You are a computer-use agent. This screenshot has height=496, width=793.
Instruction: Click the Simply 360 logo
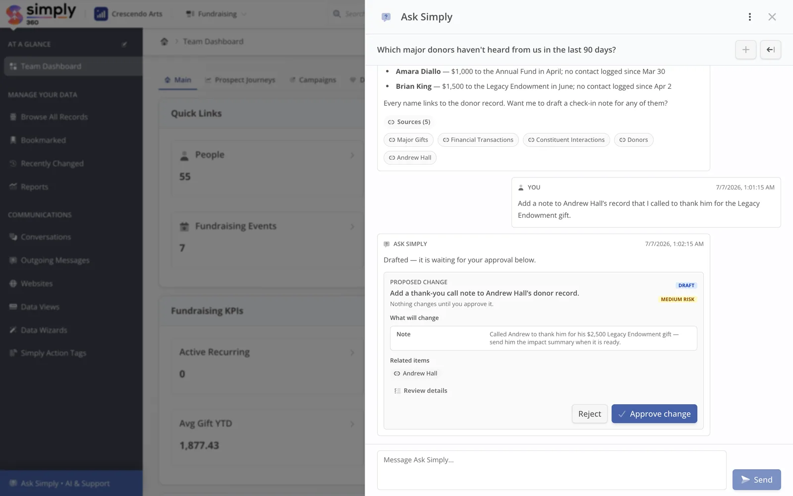point(41,14)
